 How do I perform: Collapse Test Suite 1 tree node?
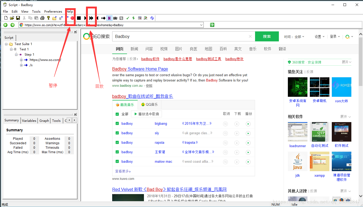[6, 44]
